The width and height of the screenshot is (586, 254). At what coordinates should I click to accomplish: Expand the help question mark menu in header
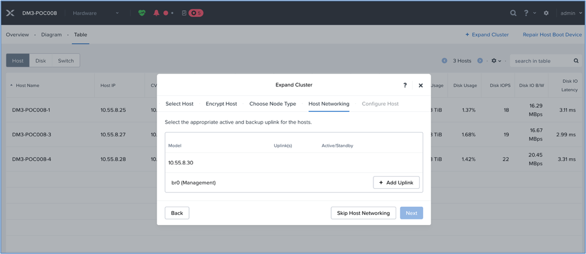(530, 13)
